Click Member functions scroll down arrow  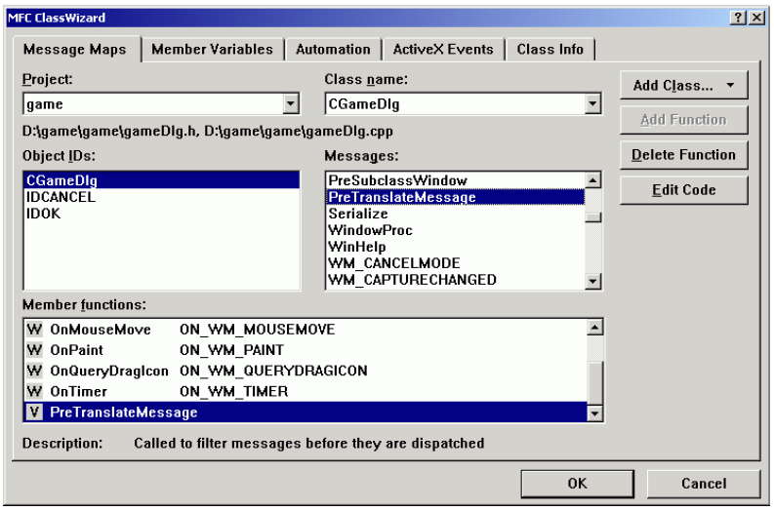[594, 413]
